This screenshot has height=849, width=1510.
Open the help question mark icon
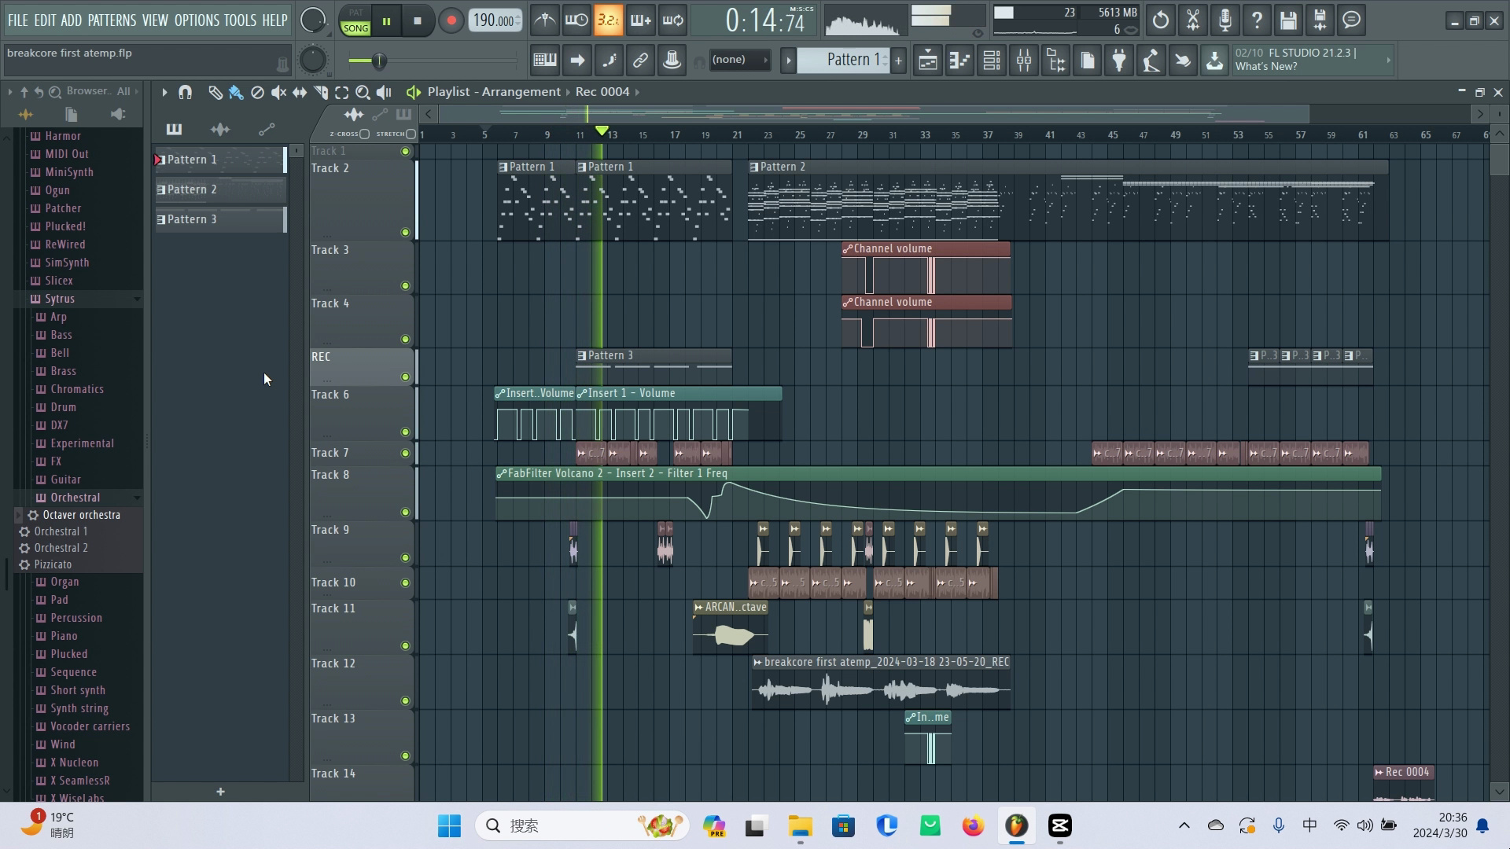coord(1257,20)
